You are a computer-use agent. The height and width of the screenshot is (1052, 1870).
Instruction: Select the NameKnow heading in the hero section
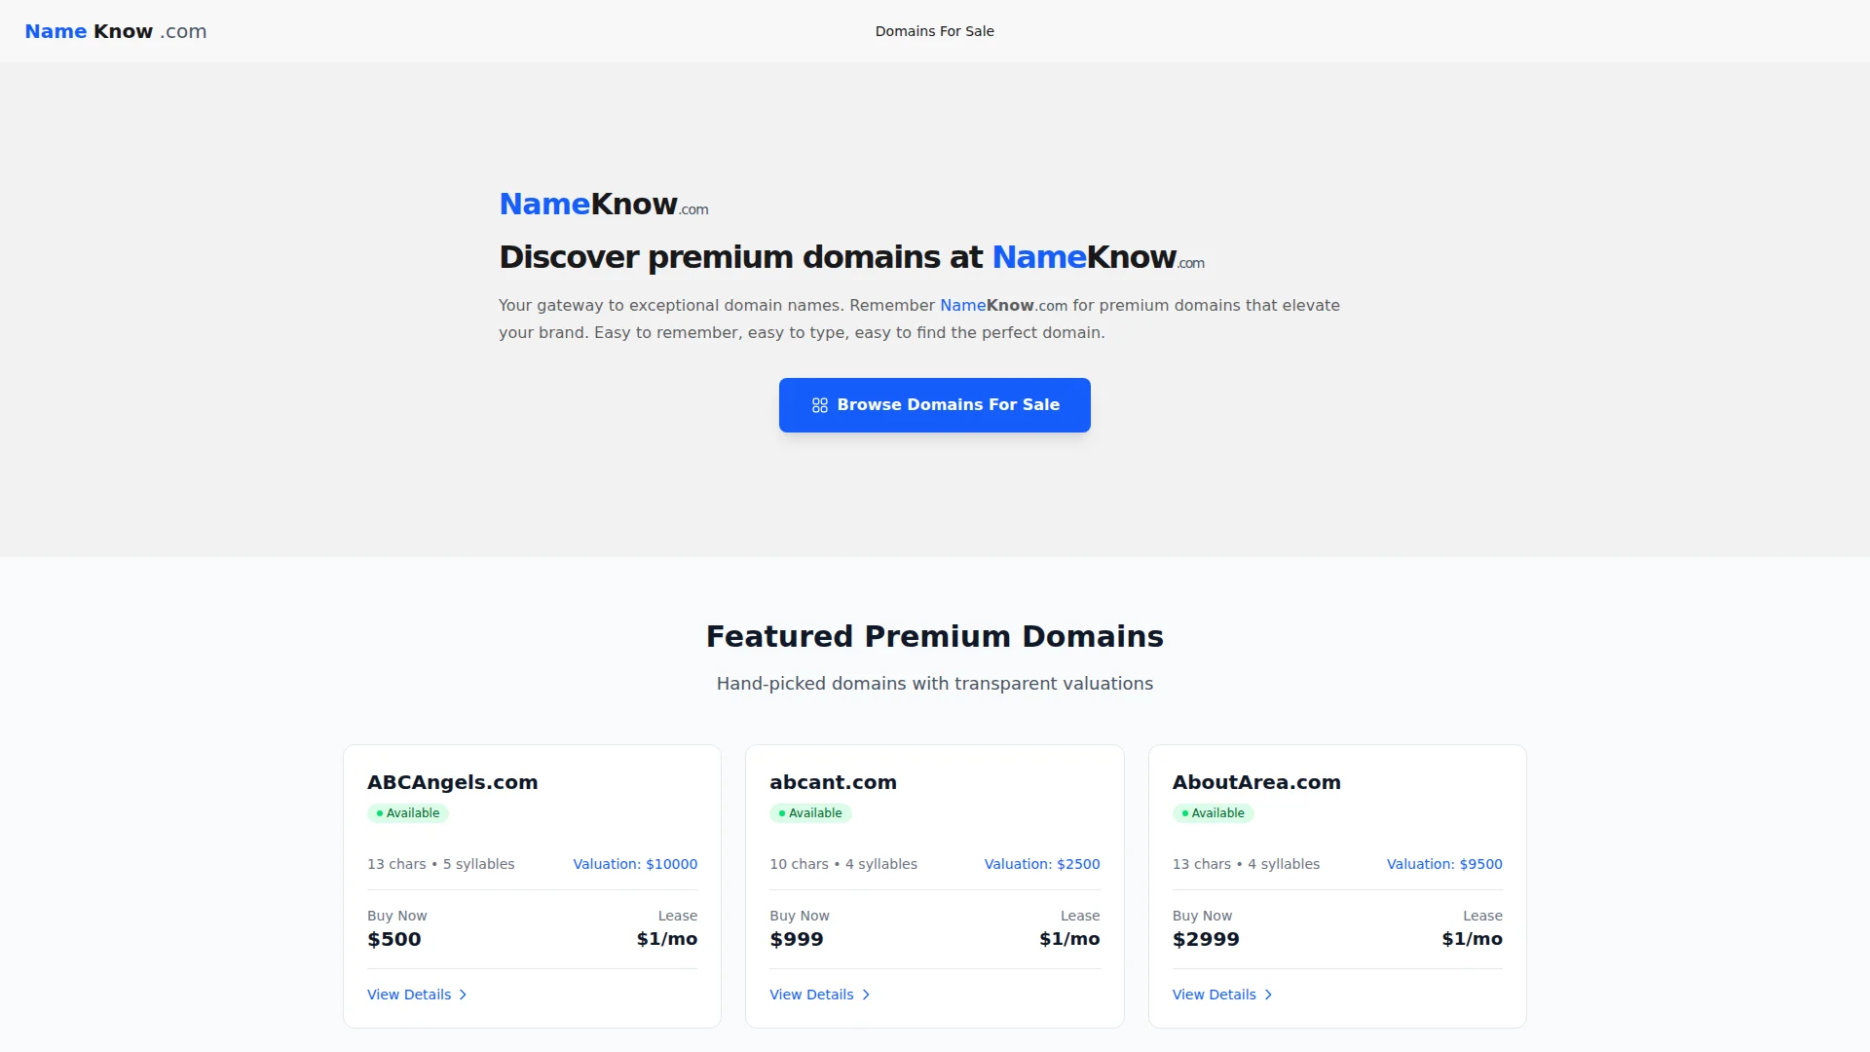(x=602, y=204)
